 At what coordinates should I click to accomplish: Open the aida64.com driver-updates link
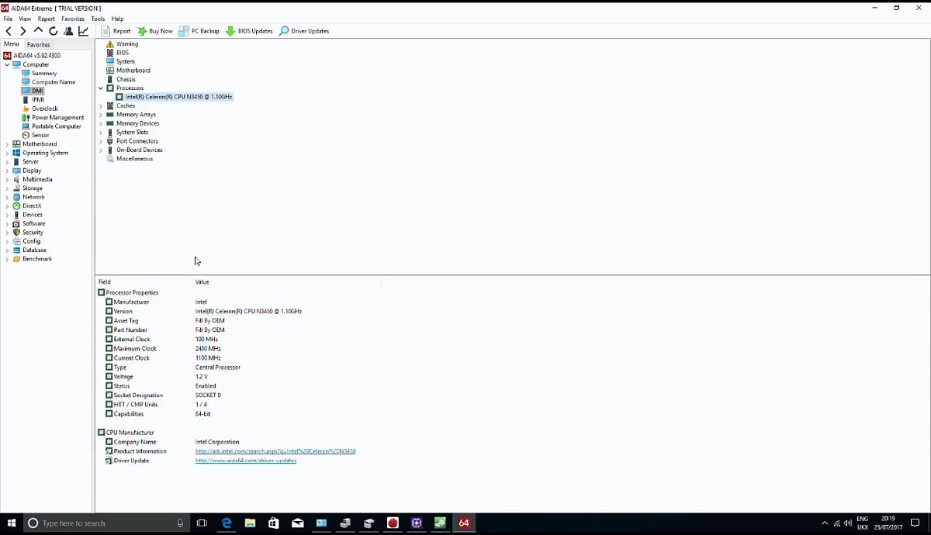point(246,461)
